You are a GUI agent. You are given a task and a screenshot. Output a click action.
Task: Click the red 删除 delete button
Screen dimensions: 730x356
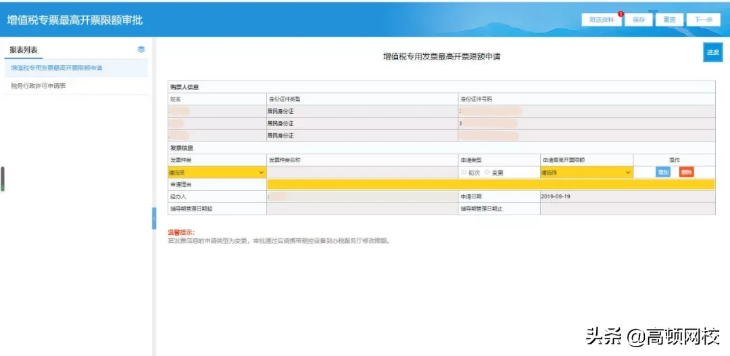(686, 172)
